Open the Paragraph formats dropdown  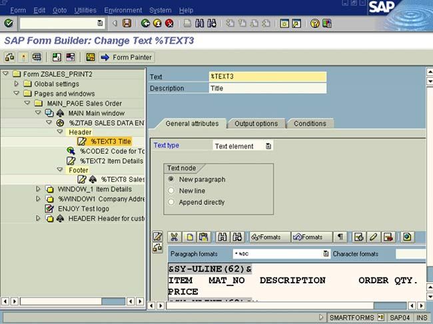click(x=326, y=253)
